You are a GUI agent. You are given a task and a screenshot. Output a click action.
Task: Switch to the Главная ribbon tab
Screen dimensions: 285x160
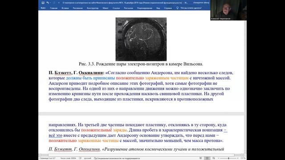[x=54, y=8]
